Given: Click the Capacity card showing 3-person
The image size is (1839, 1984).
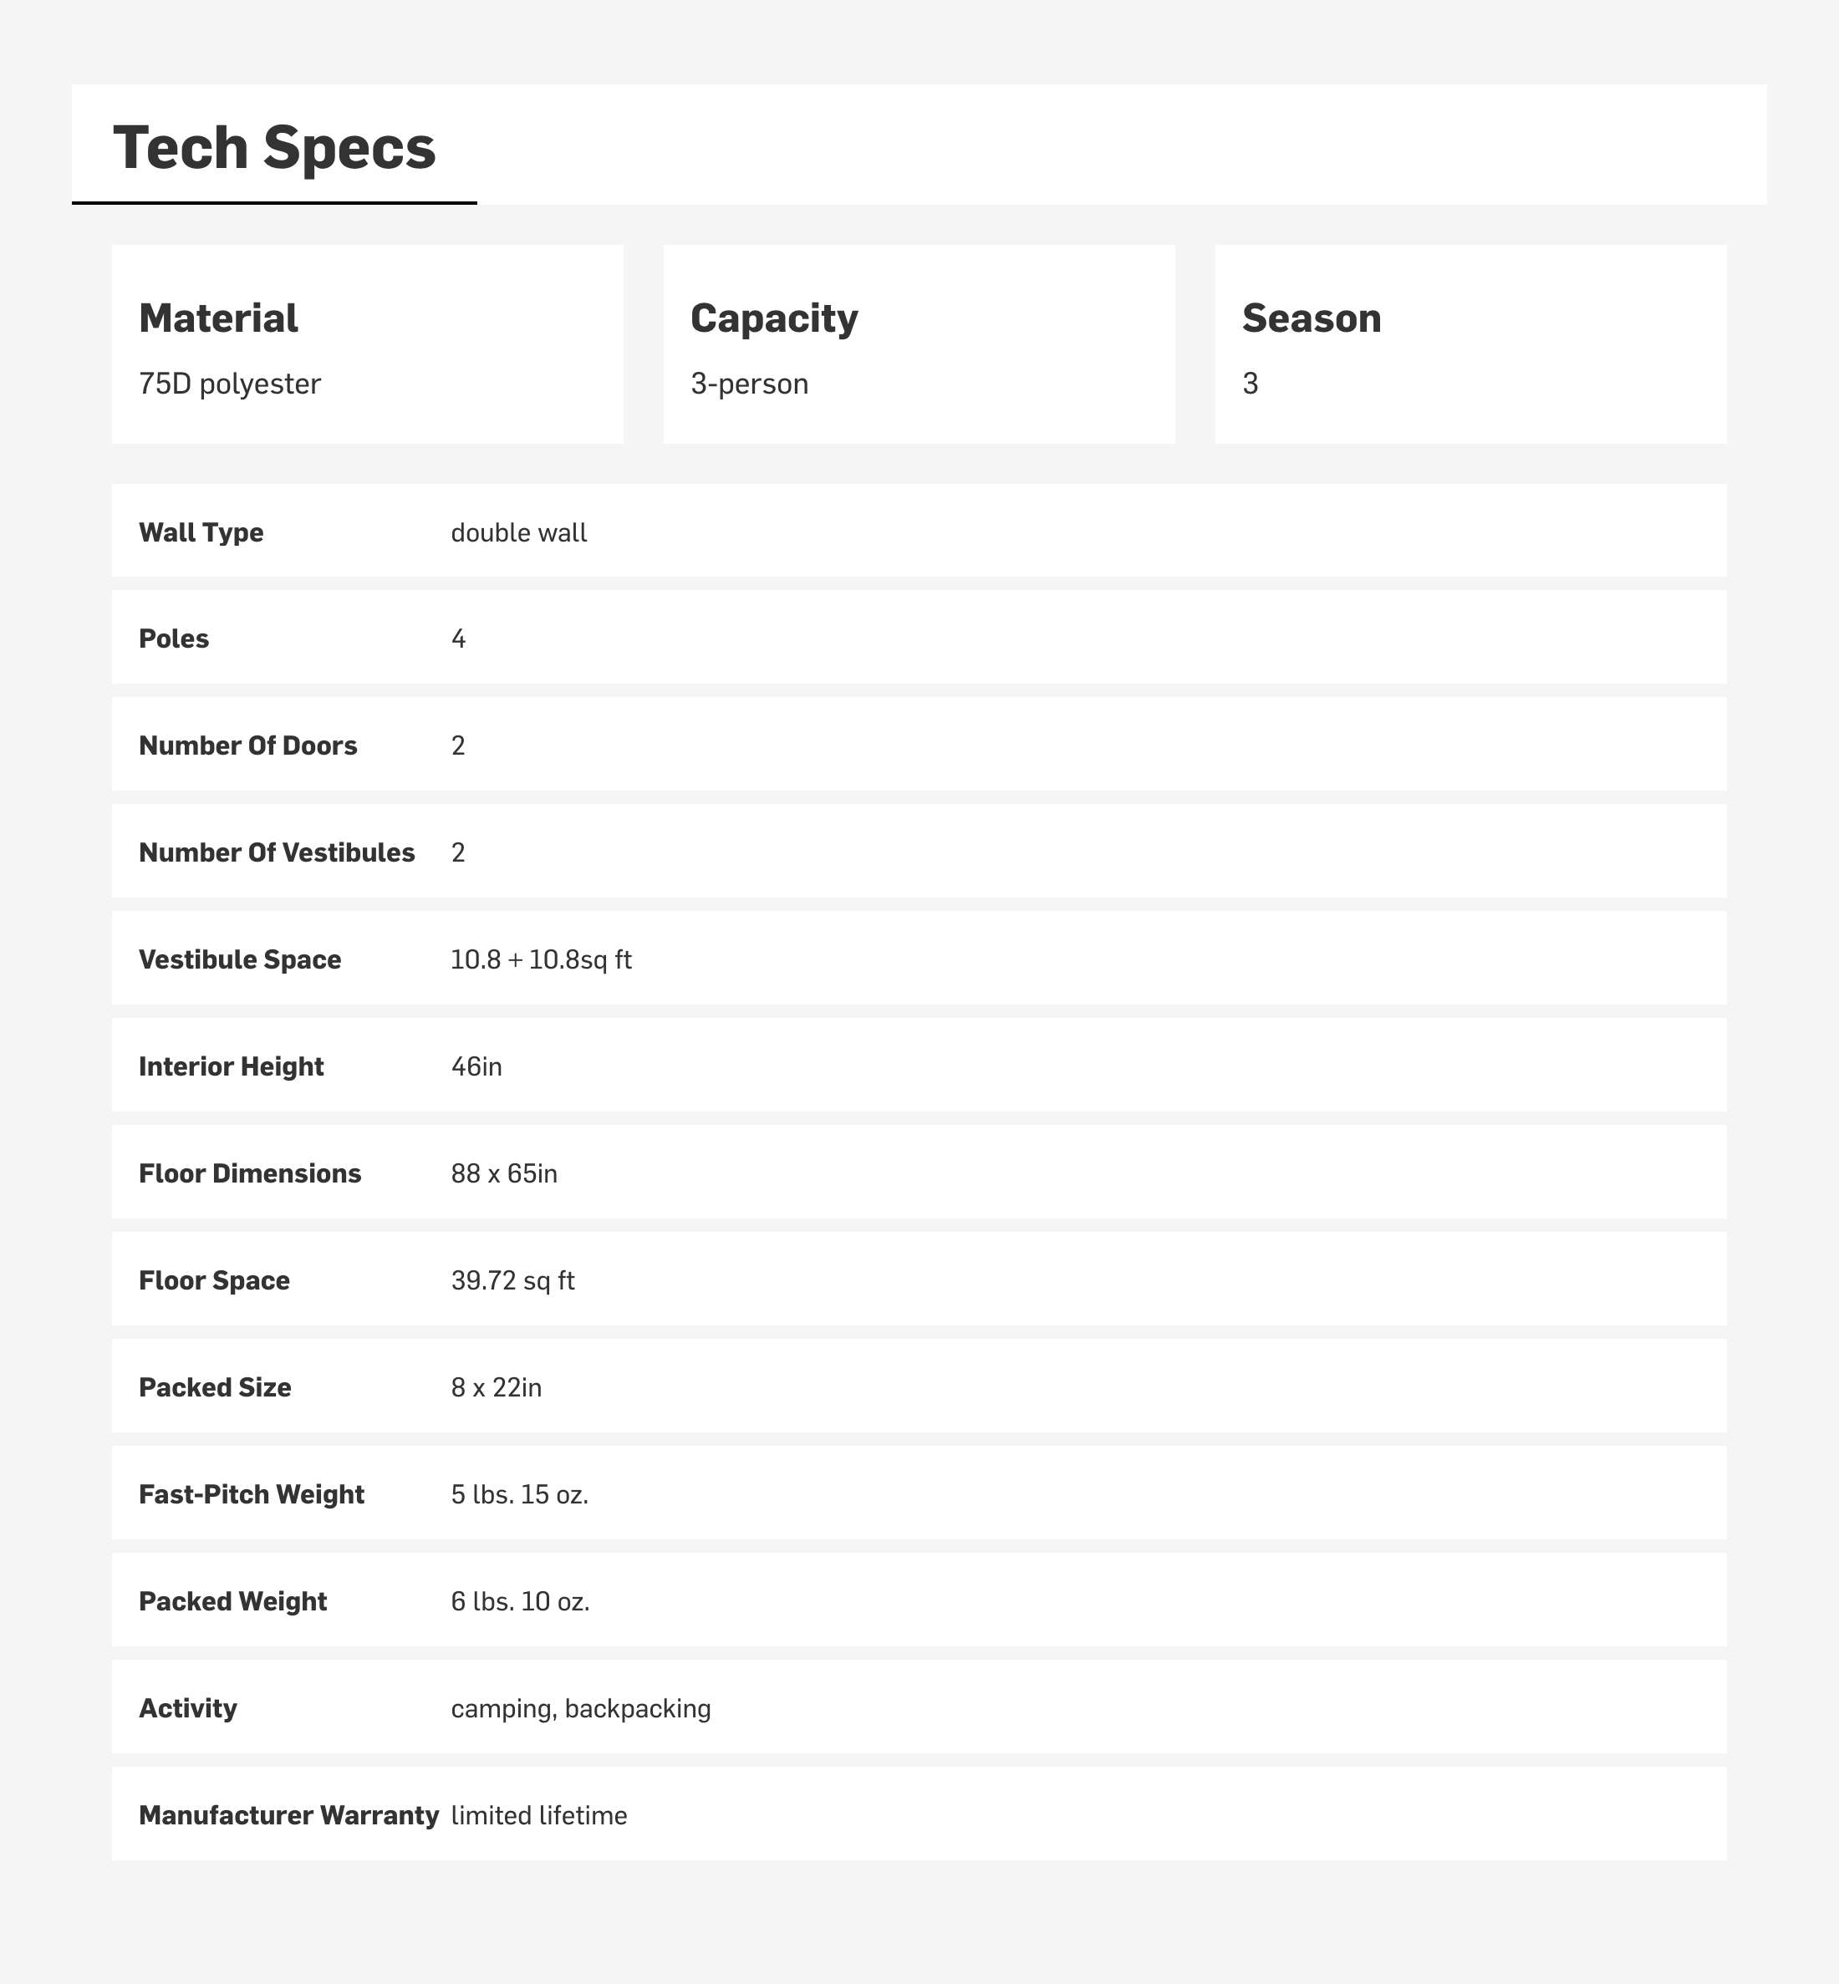Looking at the screenshot, I should click(919, 344).
